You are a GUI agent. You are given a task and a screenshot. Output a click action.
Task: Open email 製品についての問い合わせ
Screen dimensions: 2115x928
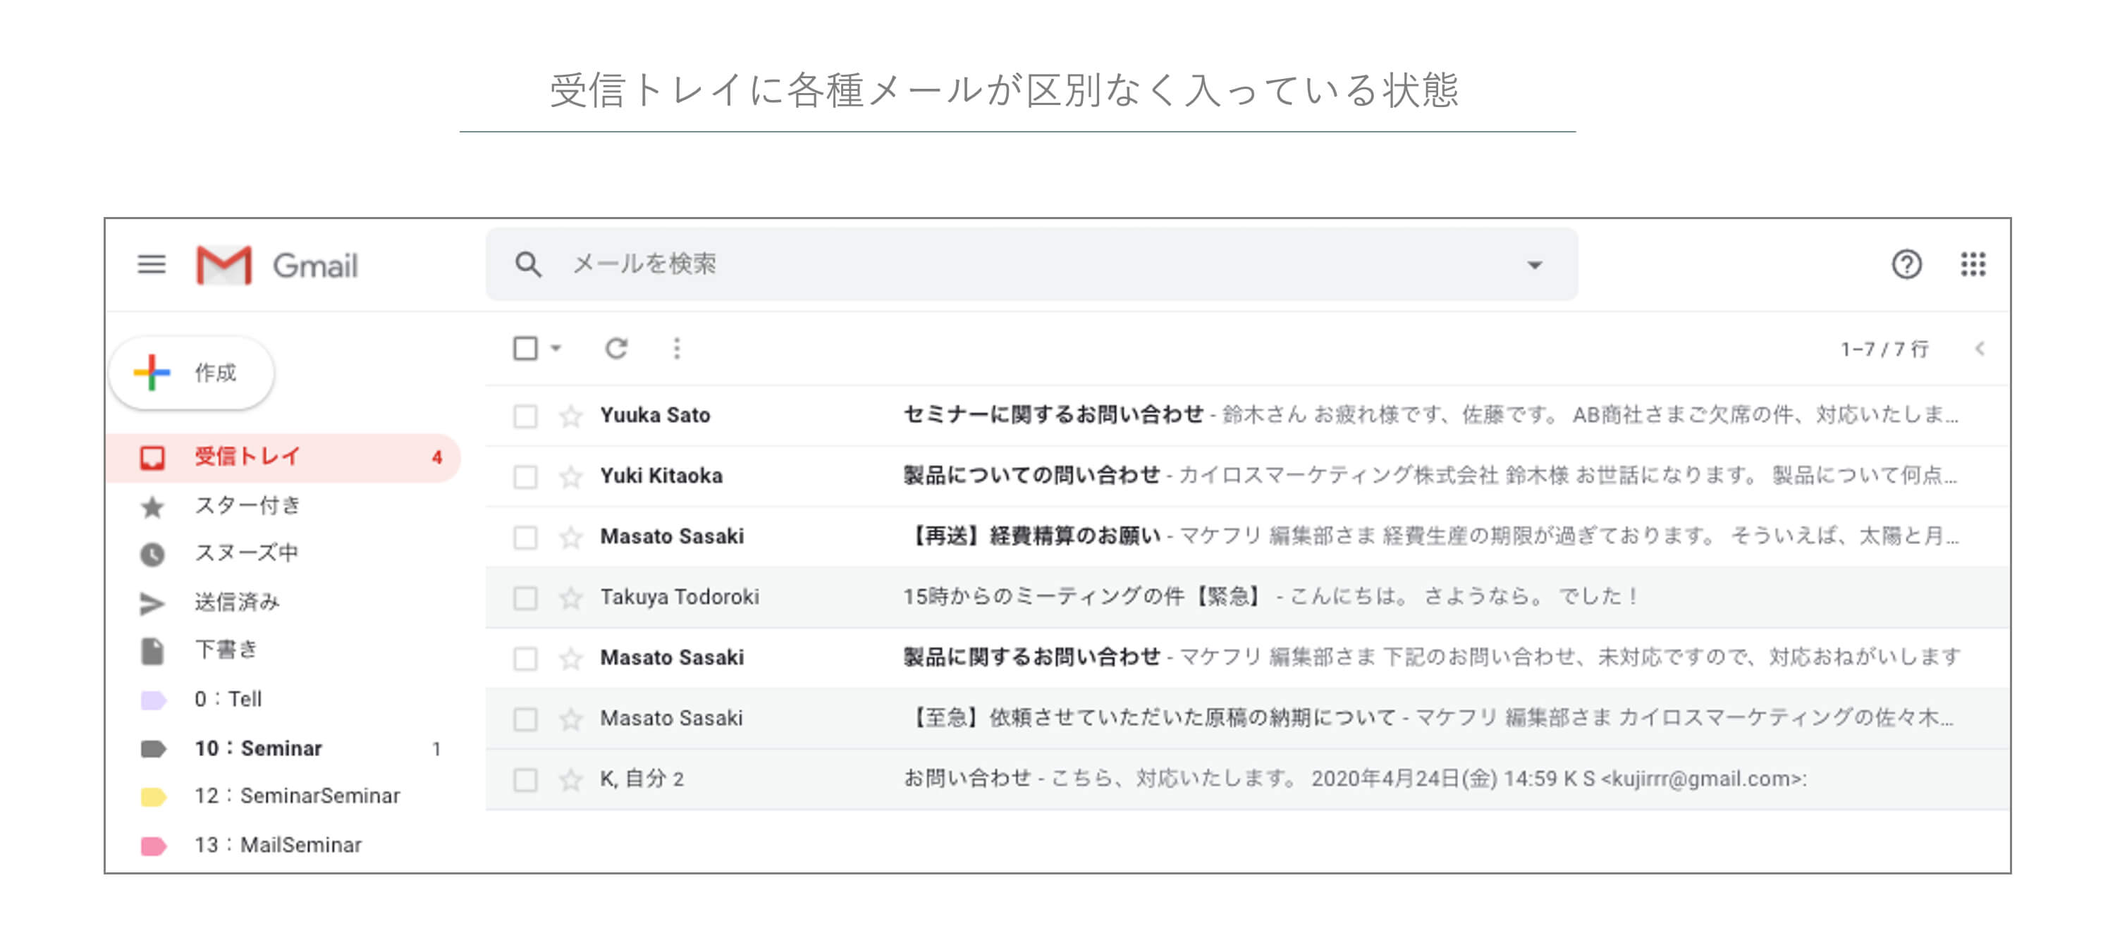click(x=1247, y=477)
